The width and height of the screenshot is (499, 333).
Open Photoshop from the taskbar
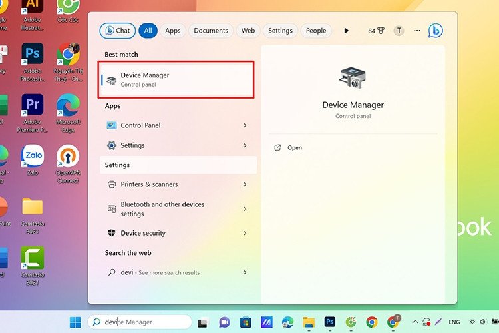coord(330,322)
